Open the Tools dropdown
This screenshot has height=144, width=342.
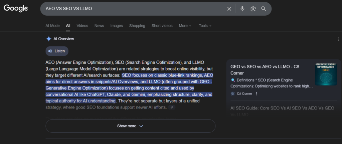pos(205,26)
